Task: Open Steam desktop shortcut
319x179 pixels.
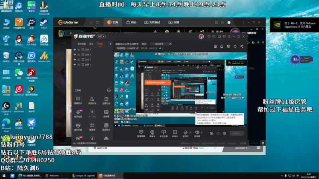Action: 44,23
